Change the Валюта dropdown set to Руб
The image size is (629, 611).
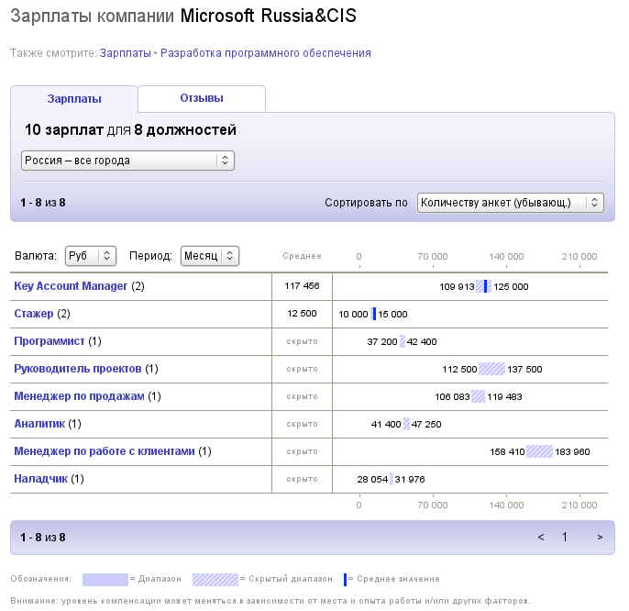[x=91, y=256]
